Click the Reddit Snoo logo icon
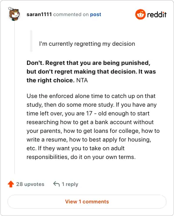The height and width of the screenshot is (216, 174). click(x=140, y=14)
